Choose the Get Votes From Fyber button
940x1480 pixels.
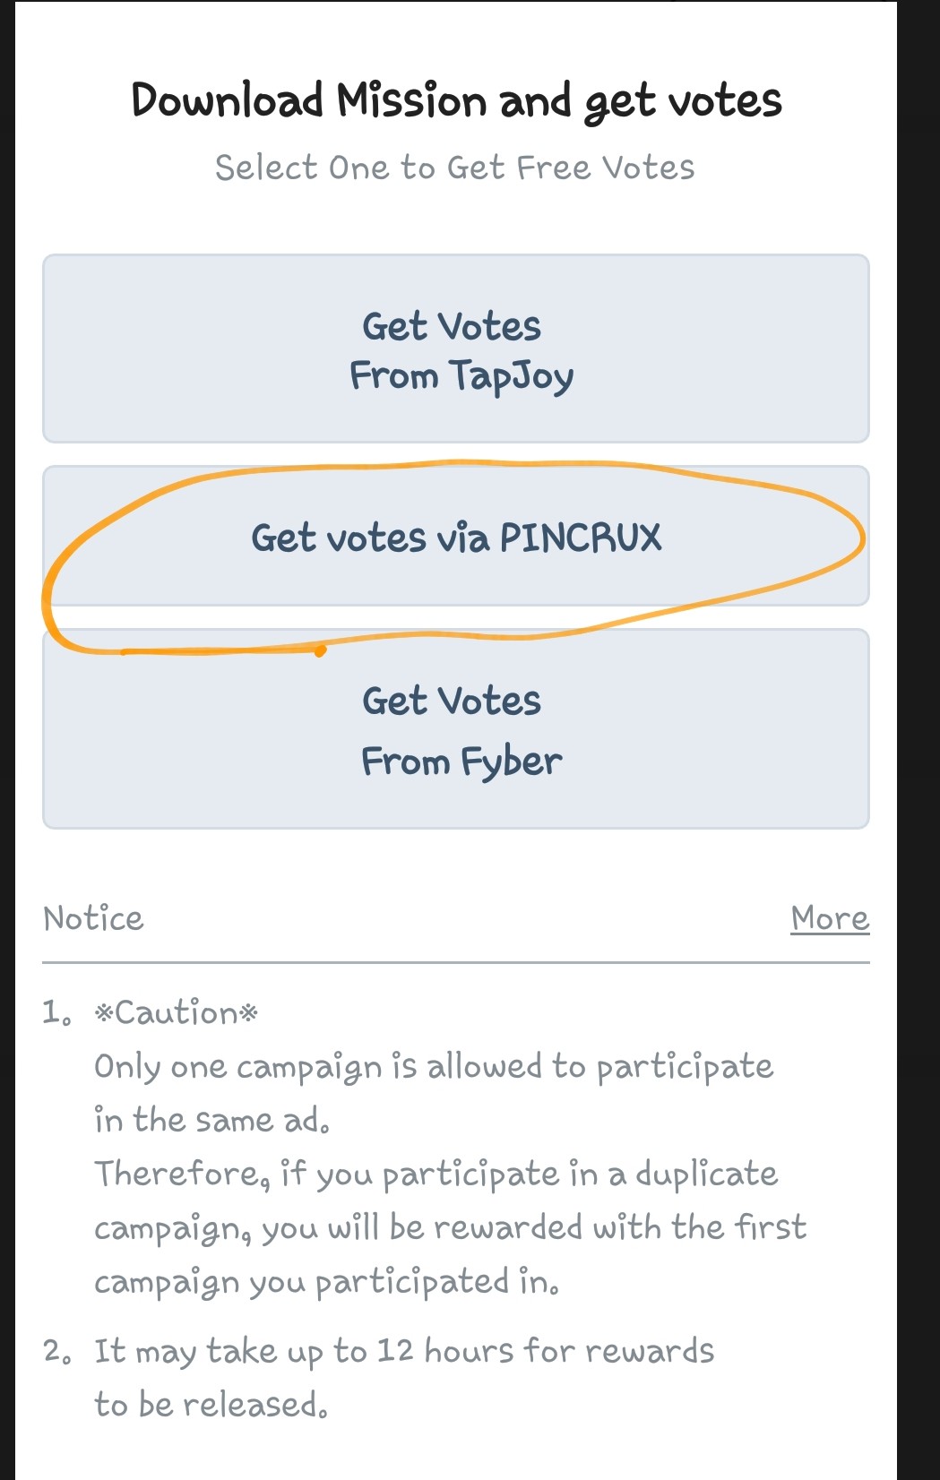pyautogui.click(x=456, y=730)
